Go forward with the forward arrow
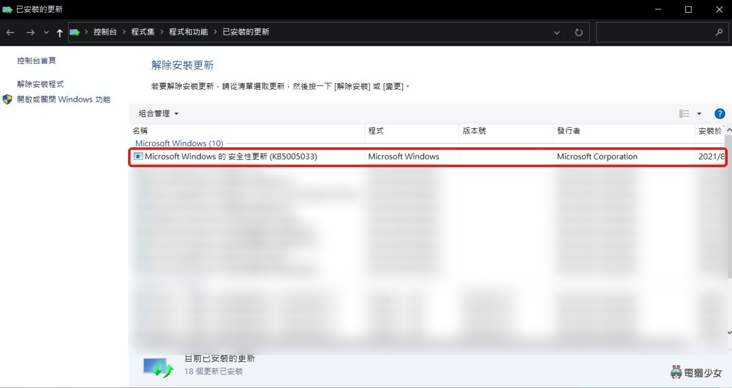 30,32
